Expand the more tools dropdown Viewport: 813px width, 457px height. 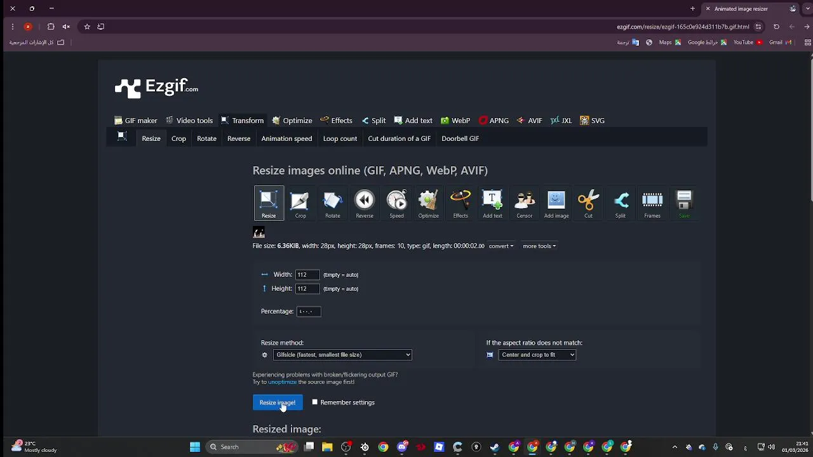point(539,246)
